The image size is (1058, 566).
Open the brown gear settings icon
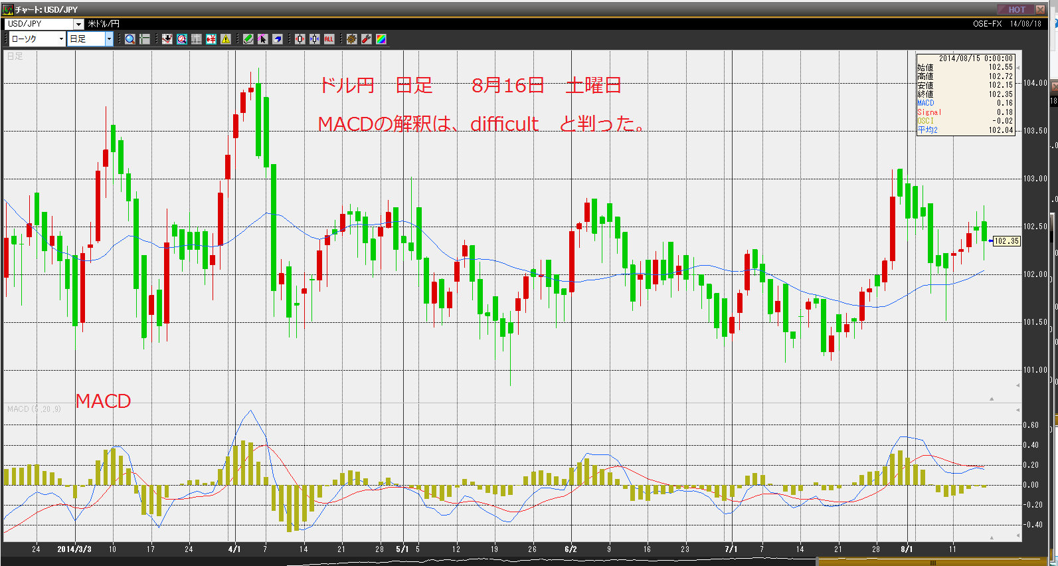pyautogui.click(x=351, y=39)
